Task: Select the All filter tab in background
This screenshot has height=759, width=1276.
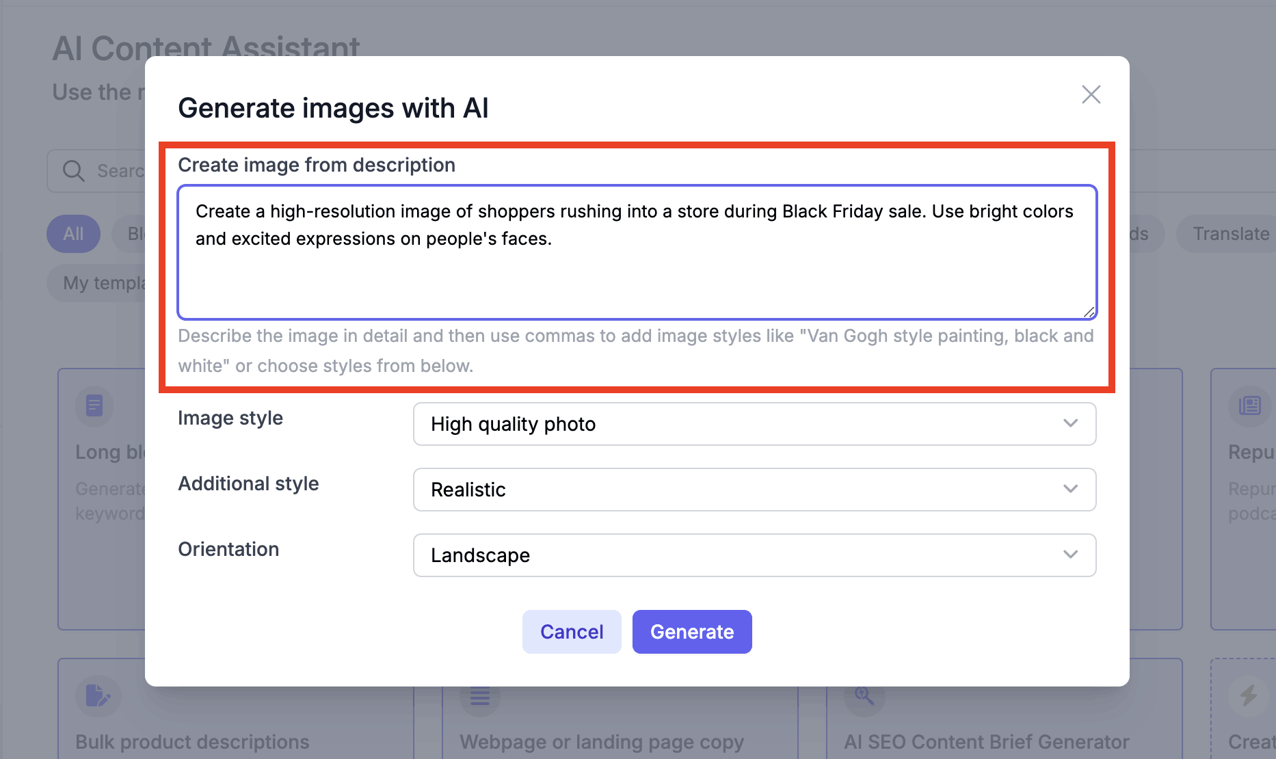Action: tap(73, 234)
